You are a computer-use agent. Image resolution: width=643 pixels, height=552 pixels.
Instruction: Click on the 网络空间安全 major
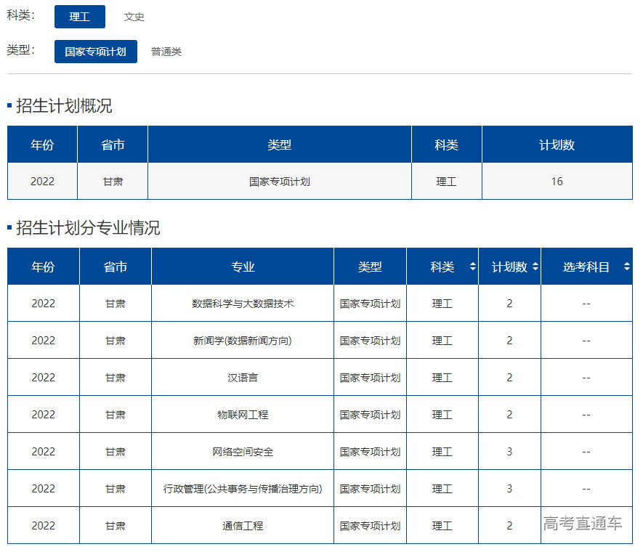point(243,452)
